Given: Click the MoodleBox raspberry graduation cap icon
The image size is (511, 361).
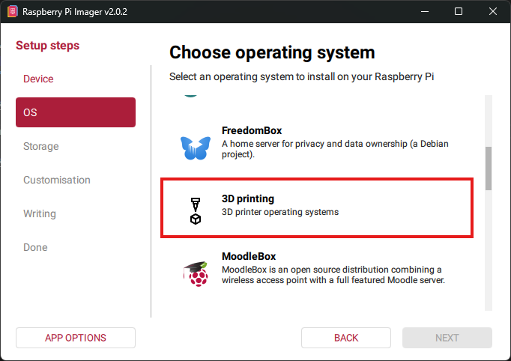Looking at the screenshot, I should [196, 273].
